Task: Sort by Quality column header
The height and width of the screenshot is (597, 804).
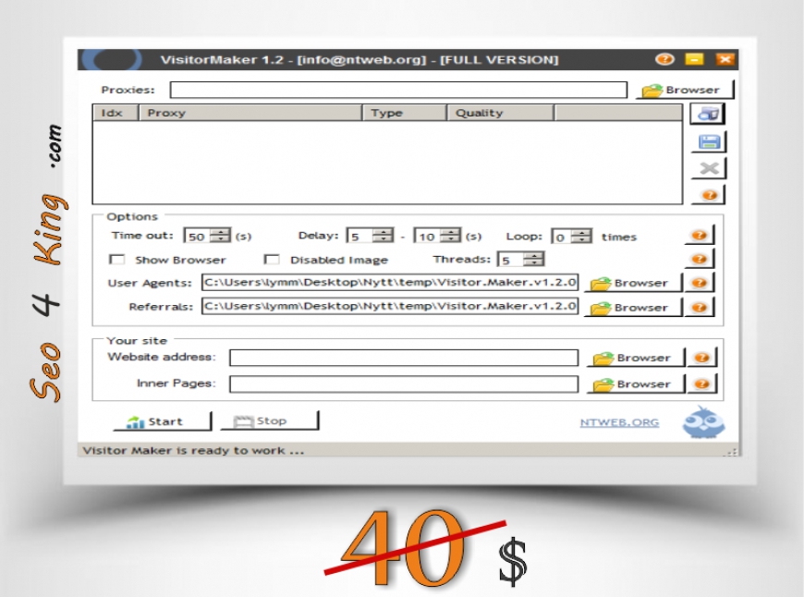Action: [500, 113]
